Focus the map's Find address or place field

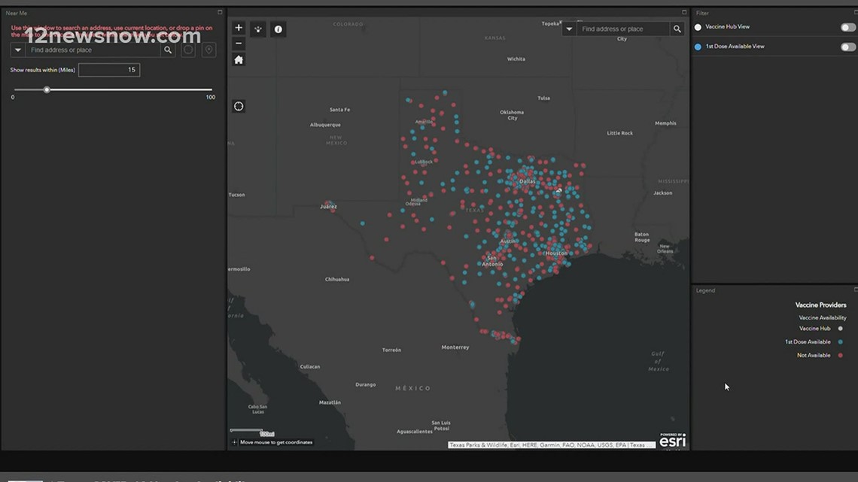pos(623,29)
